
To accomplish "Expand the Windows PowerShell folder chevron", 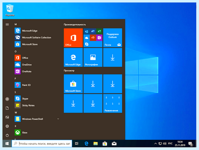I will click(58, 119).
